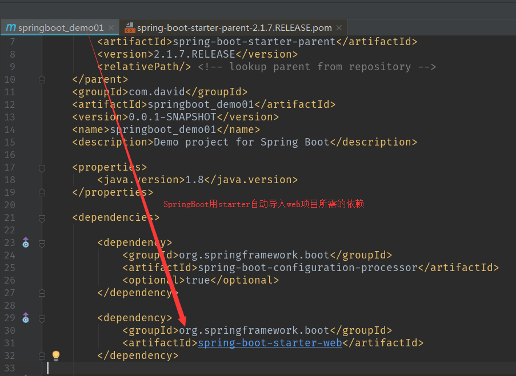Click the 2.1.7.RELEASE version value

[194, 54]
